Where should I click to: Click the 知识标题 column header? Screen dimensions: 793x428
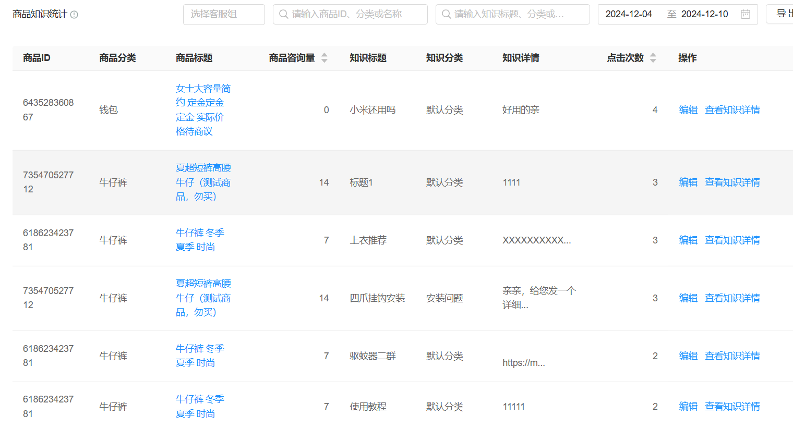click(x=368, y=58)
